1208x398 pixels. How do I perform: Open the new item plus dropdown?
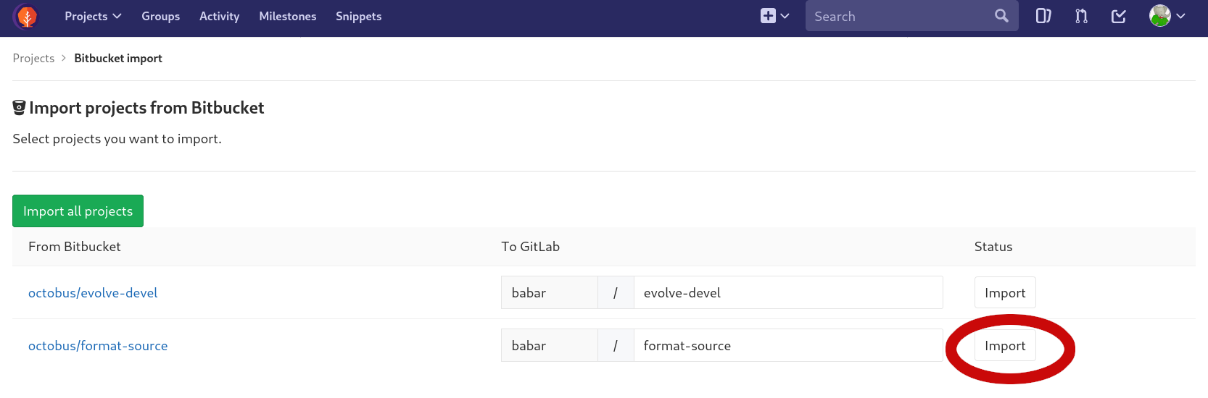coord(774,16)
